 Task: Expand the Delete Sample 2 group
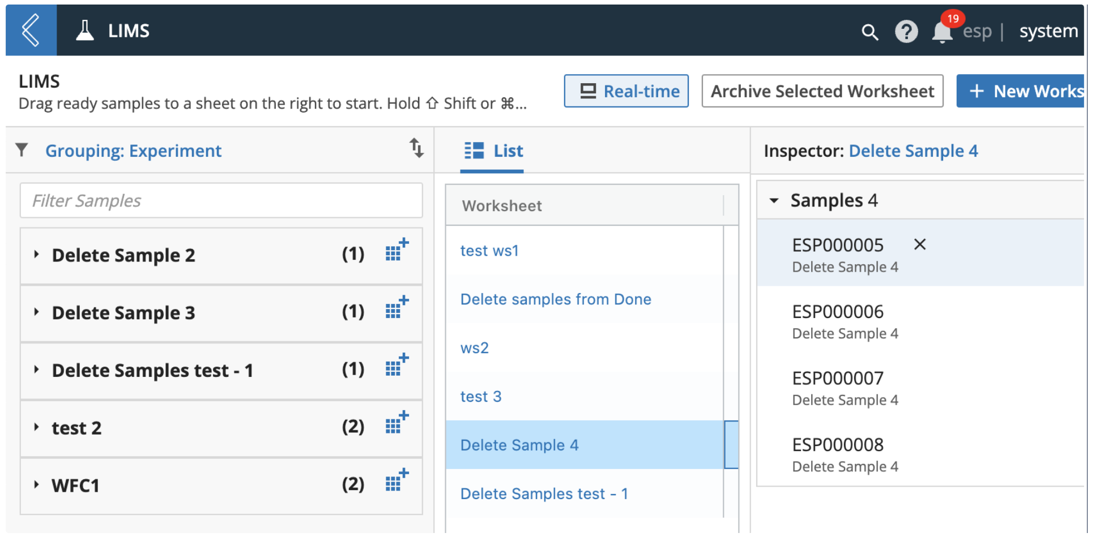pos(36,255)
